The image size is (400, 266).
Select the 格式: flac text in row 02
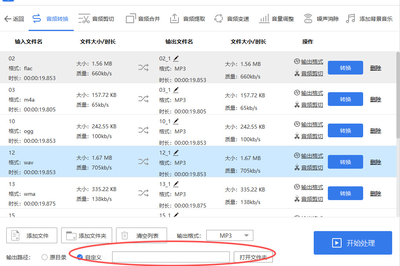coord(20,68)
